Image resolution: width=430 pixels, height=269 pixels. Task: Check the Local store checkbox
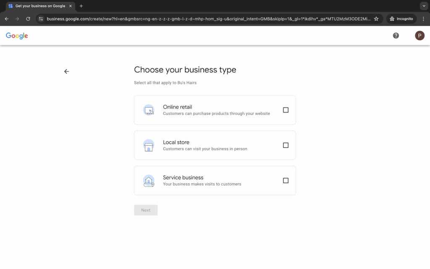[x=286, y=145]
